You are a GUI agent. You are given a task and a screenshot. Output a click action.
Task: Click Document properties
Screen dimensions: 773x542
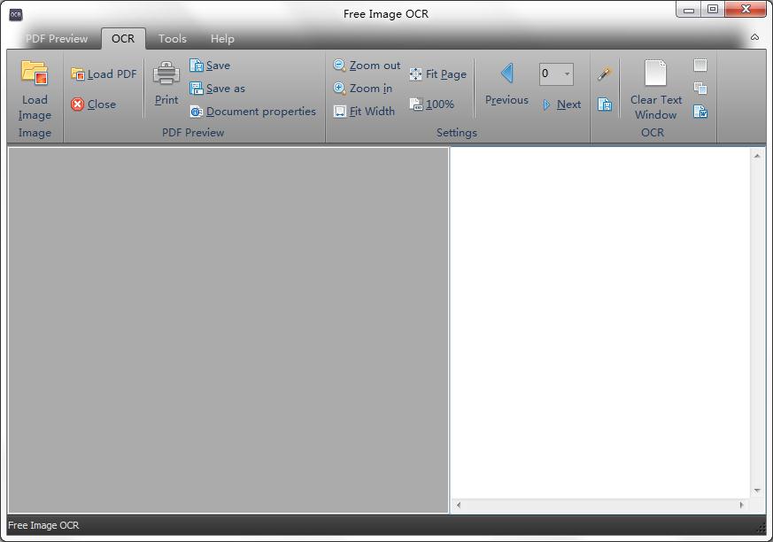[253, 112]
